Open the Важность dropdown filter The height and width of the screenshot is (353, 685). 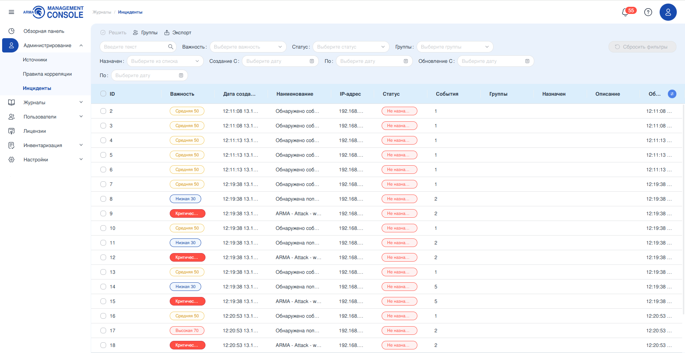coord(248,47)
